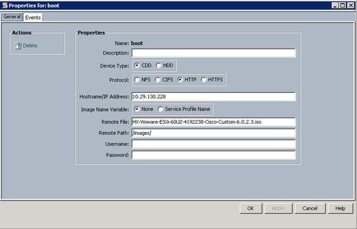Open the Events tab
Image resolution: width=357 pixels, height=229 pixels.
click(33, 18)
